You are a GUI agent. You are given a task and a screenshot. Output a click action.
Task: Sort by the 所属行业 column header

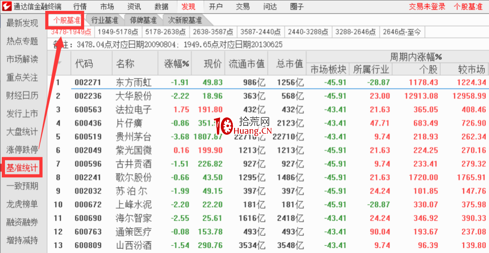pos(371,69)
